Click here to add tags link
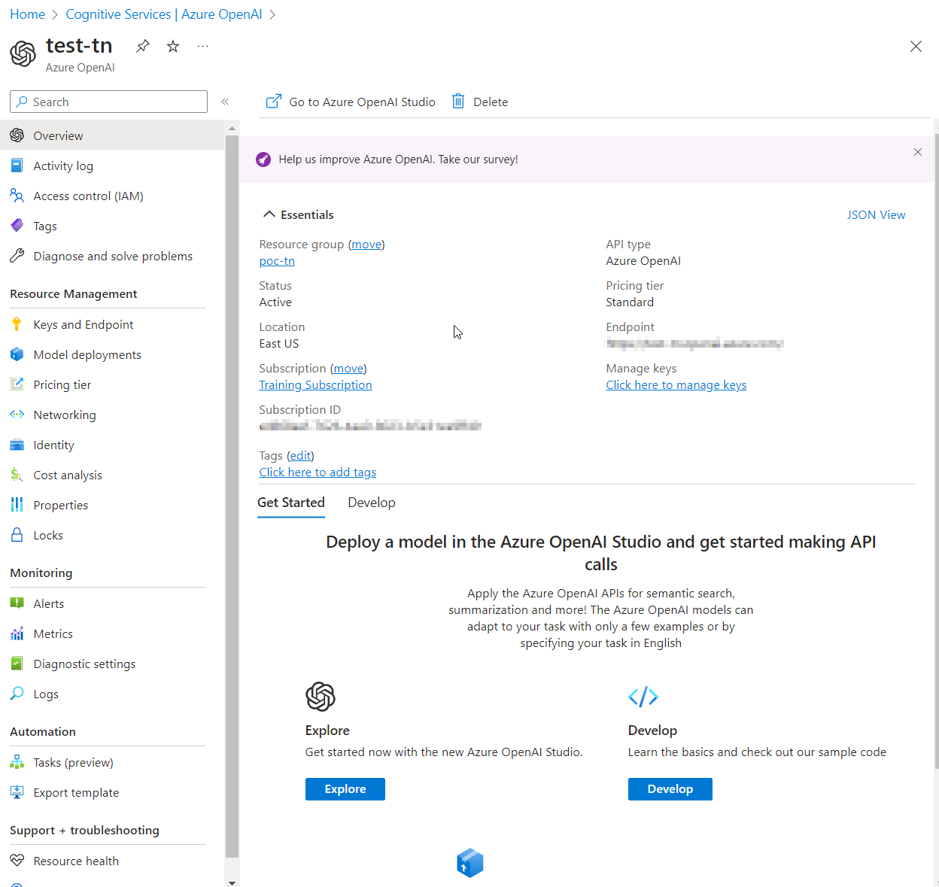This screenshot has width=939, height=887. tap(318, 472)
